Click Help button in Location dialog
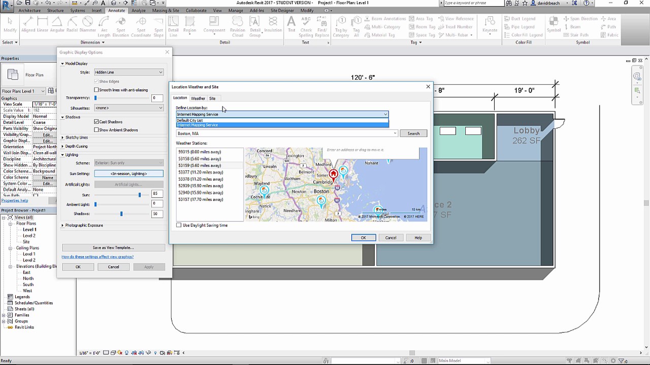Image resolution: width=650 pixels, height=365 pixels. coord(418,237)
